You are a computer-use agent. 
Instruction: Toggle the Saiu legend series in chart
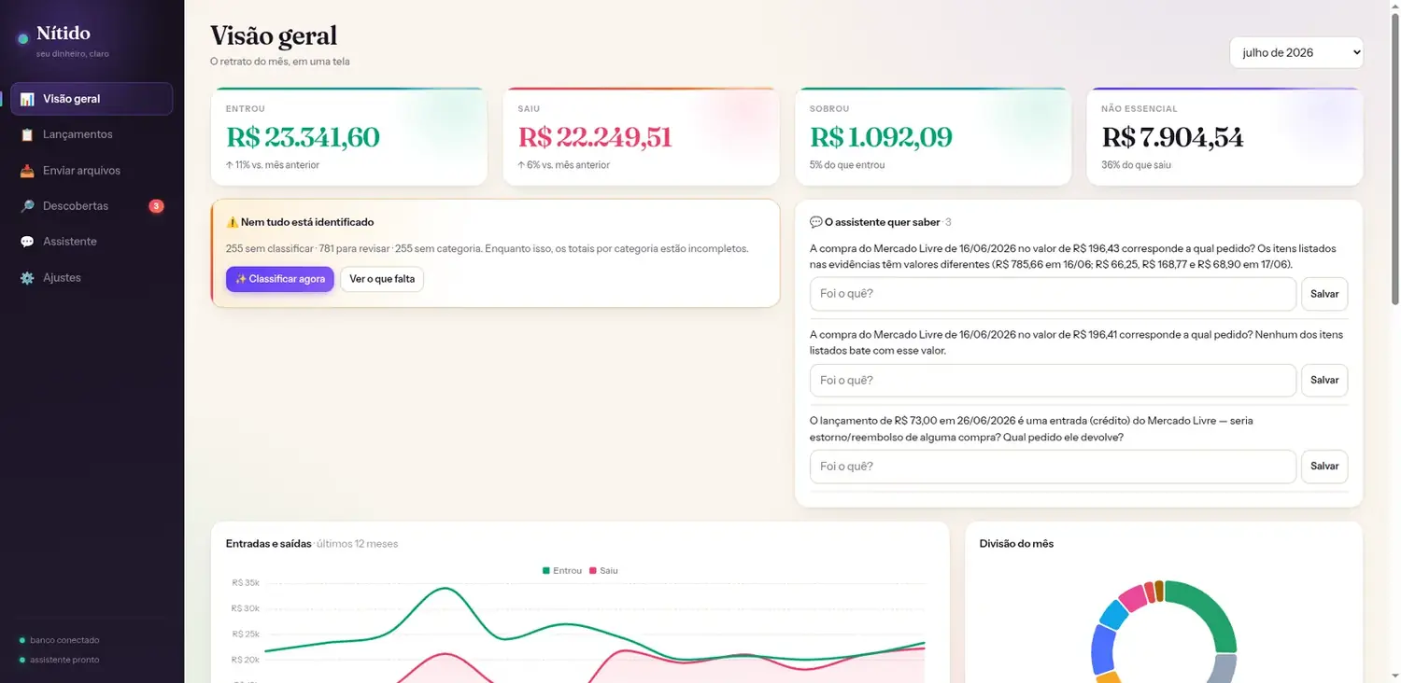(x=603, y=570)
